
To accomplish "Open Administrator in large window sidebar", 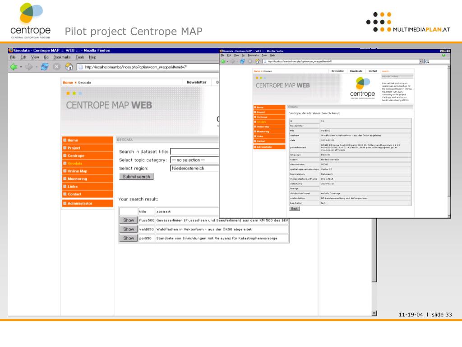I will tap(88, 203).
